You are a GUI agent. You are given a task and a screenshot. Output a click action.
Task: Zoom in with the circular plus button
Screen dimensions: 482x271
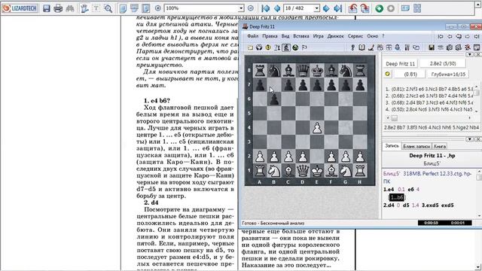[158, 8]
